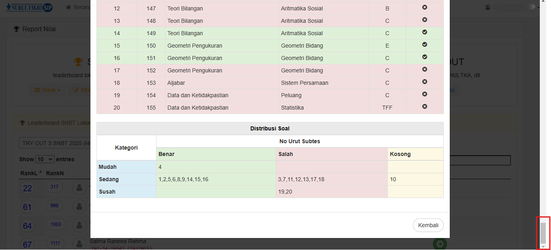
Task: Sort the leaderboard by RankL column
Action: (x=30, y=173)
